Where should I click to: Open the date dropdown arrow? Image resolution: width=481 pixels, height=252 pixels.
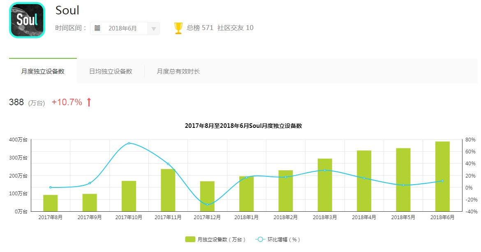coord(154,29)
